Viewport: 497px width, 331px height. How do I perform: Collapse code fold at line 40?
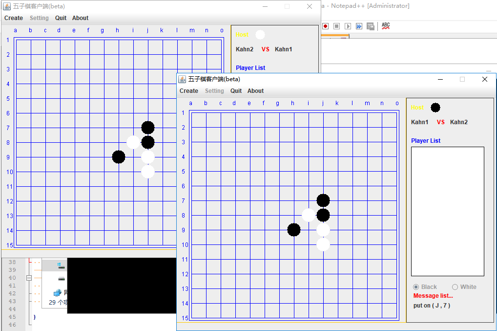pyautogui.click(x=29, y=278)
